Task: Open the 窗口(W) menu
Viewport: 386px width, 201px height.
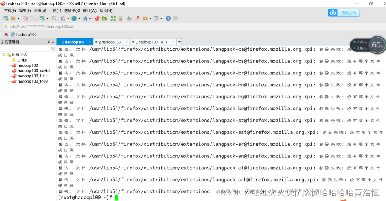Action: 89,11
